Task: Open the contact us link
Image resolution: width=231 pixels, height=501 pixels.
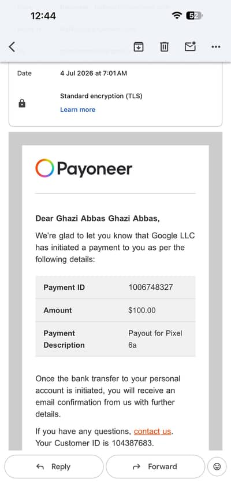Action: tap(152, 432)
